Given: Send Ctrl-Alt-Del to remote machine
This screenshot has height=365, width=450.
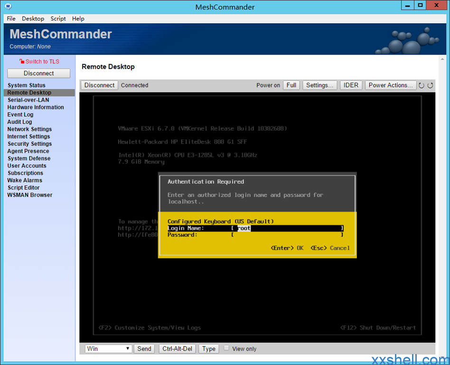Looking at the screenshot, I should click(178, 349).
